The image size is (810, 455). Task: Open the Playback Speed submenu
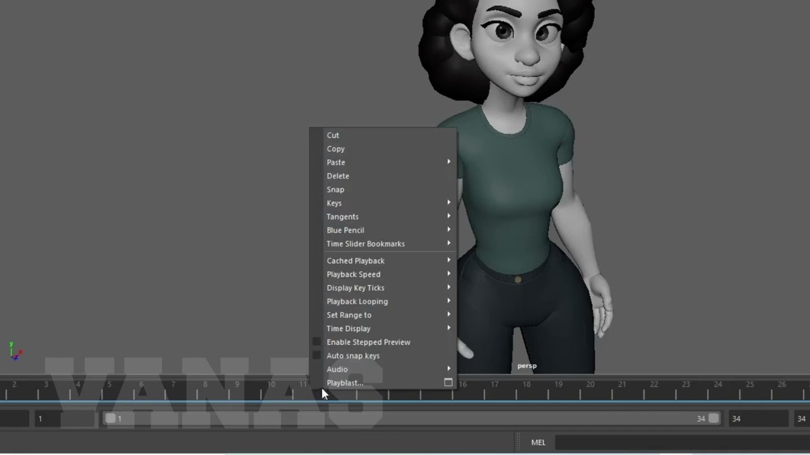click(x=383, y=274)
